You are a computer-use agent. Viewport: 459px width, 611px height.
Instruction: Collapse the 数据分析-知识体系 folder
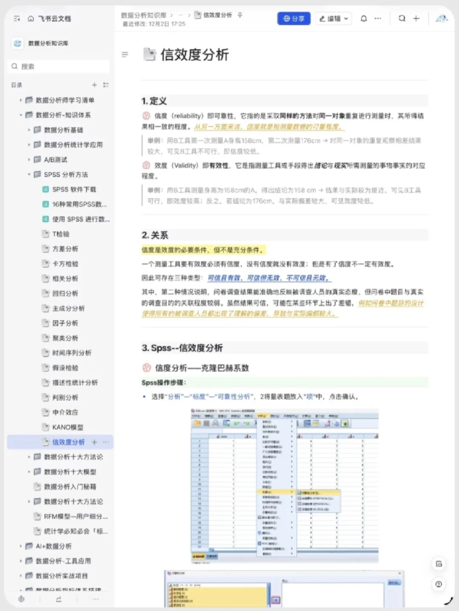(x=20, y=115)
